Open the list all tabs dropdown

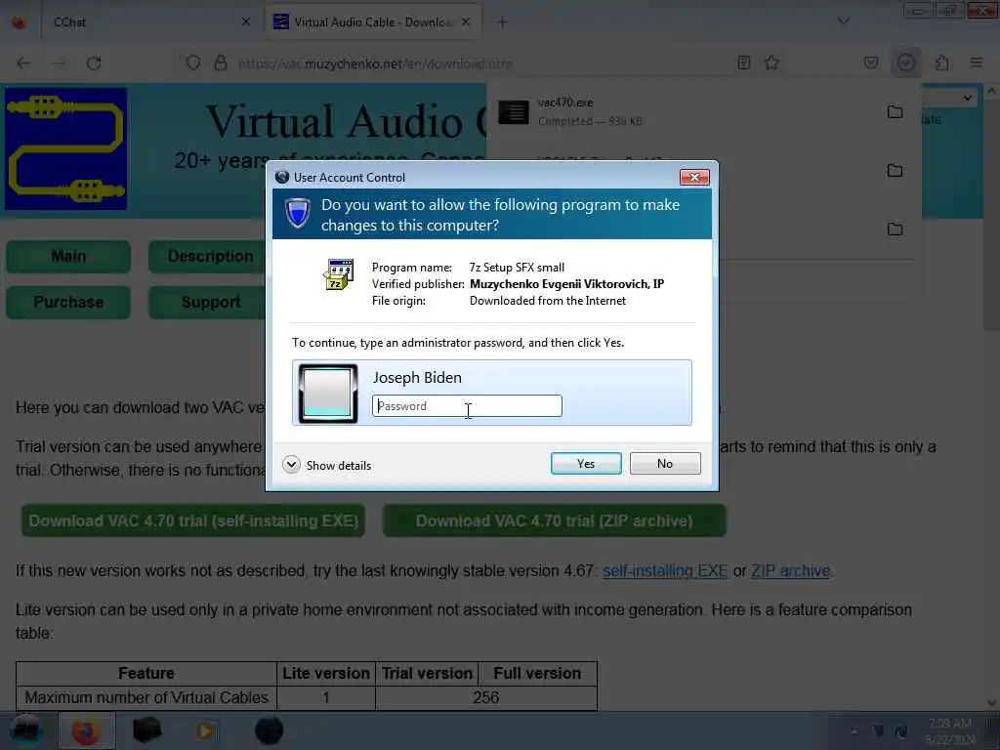point(844,21)
